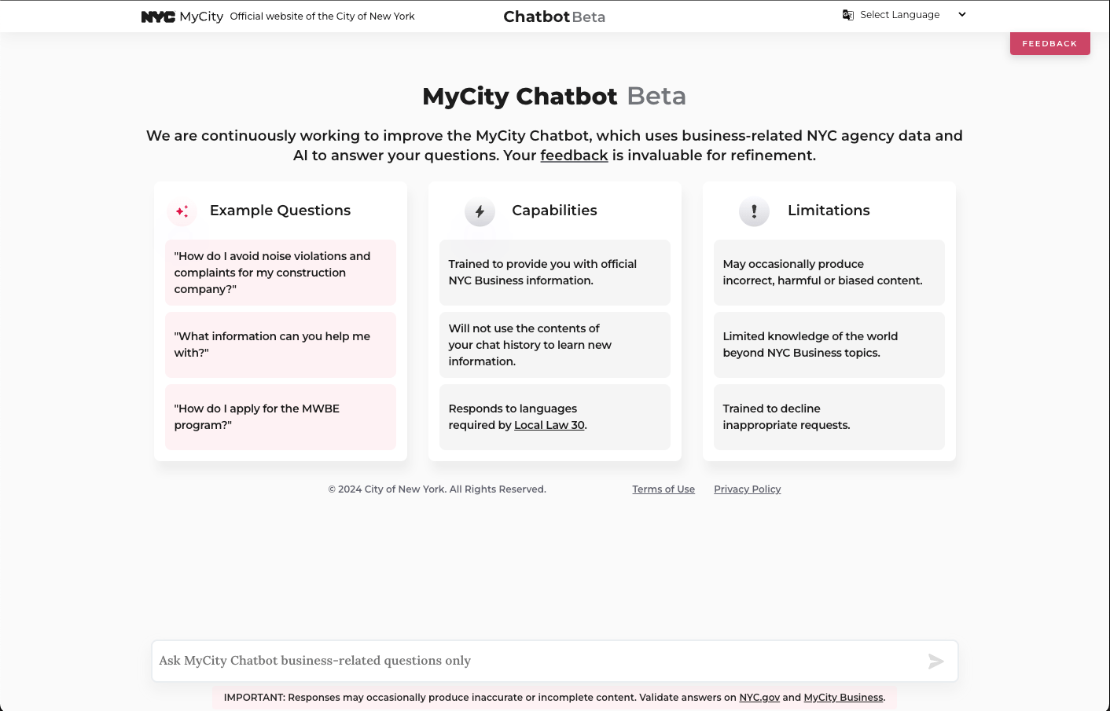1110x711 pixels.
Task: Click the Chatbot Beta header title
Action: [554, 16]
